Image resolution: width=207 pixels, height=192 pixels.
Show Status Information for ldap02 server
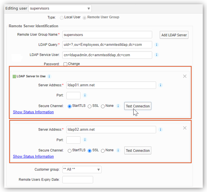click(33, 156)
